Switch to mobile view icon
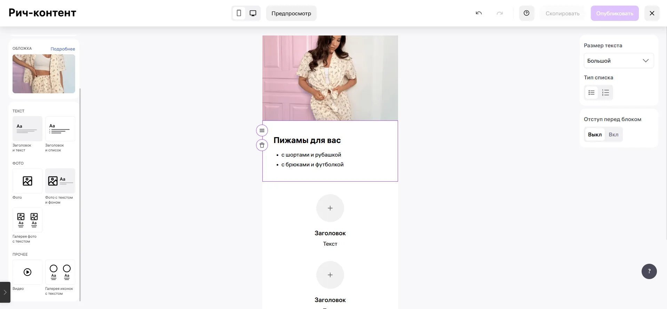 point(239,13)
